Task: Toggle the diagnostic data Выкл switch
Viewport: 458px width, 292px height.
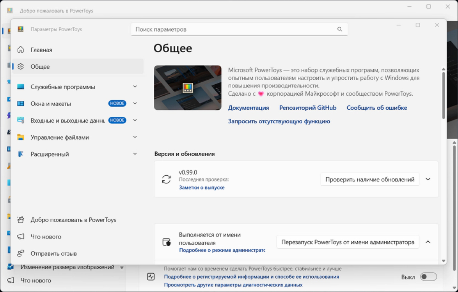Action: click(x=428, y=277)
